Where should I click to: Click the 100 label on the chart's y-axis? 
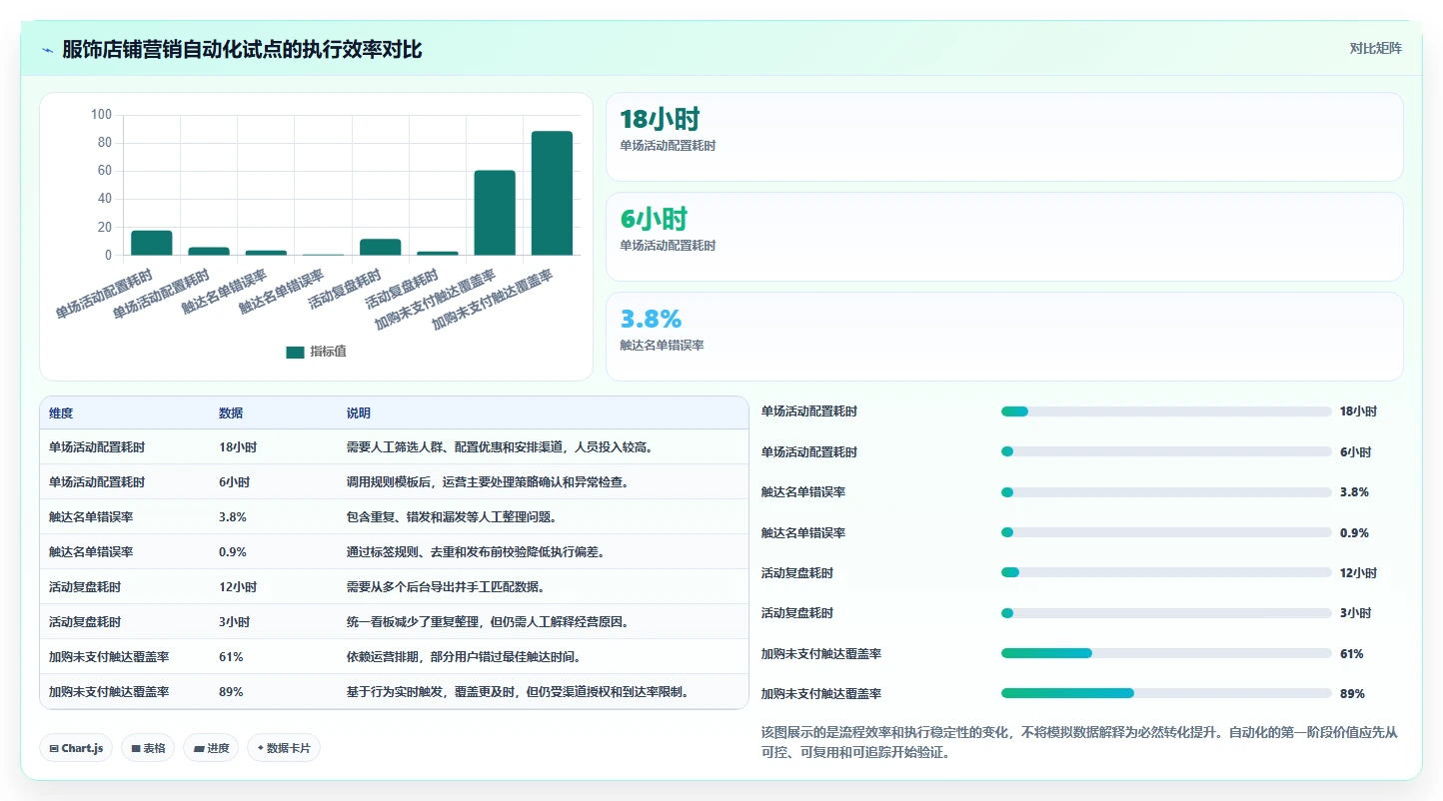tap(101, 115)
